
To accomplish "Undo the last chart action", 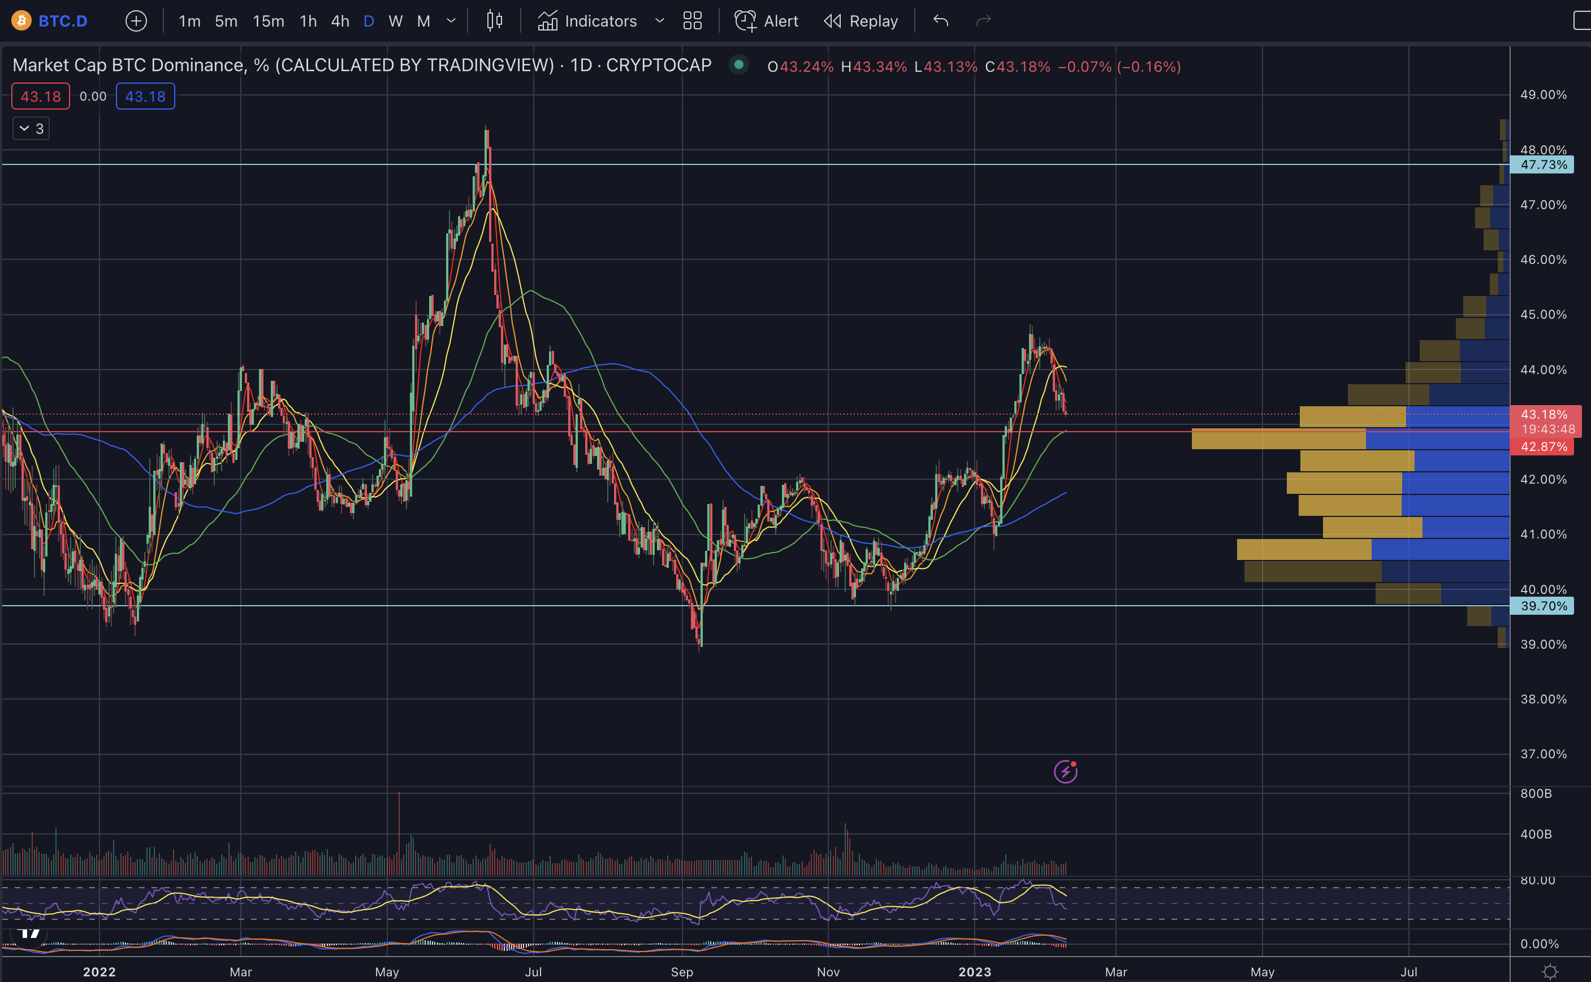I will (x=940, y=21).
